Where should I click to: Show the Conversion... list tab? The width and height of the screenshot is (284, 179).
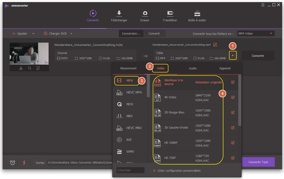(x=131, y=33)
